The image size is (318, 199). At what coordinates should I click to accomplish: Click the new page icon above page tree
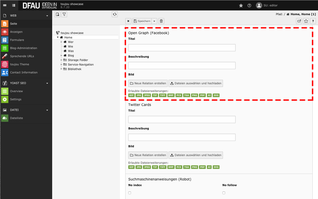click(57, 14)
